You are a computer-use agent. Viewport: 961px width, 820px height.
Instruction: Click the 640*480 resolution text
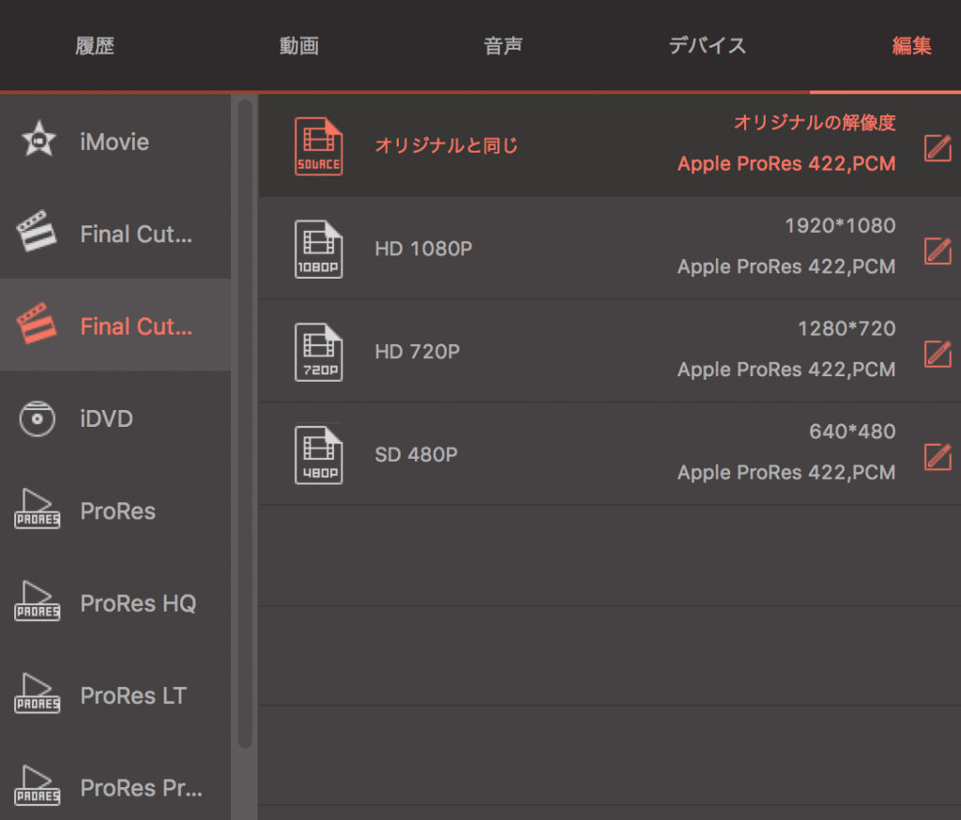pyautogui.click(x=852, y=432)
